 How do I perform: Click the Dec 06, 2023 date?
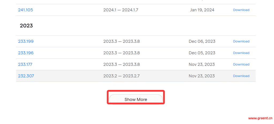(202, 41)
